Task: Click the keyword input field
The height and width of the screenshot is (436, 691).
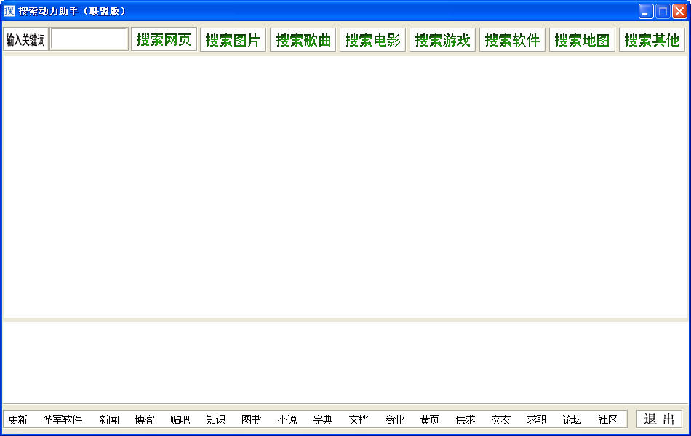Action: (89, 40)
